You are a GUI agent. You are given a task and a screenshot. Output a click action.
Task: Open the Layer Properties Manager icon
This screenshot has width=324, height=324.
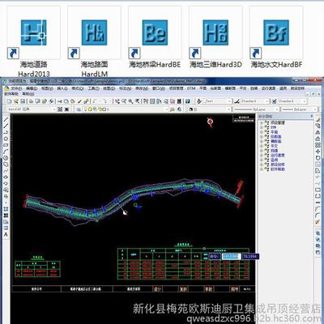[79, 109]
